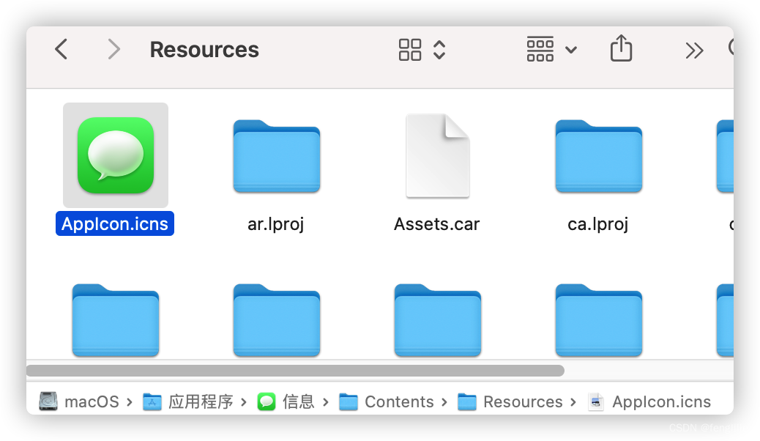Image resolution: width=760 pixels, height=441 pixels.
Task: Click the ar.lproj name label
Action: pyautogui.click(x=276, y=224)
